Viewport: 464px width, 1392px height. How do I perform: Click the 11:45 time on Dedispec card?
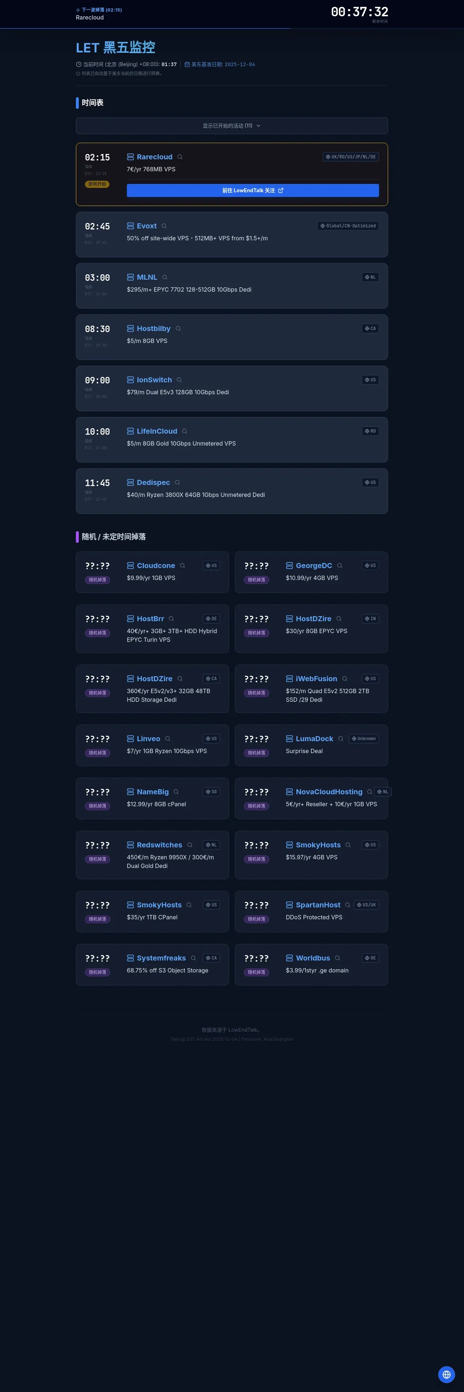(x=97, y=483)
